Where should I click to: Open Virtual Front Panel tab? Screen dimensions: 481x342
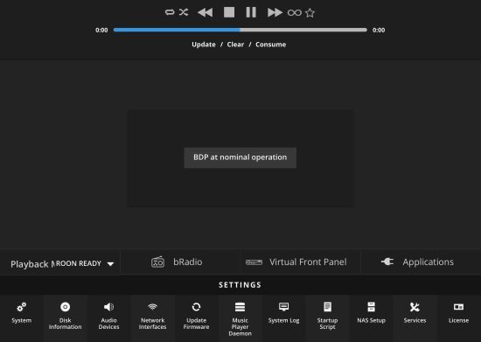(301, 262)
